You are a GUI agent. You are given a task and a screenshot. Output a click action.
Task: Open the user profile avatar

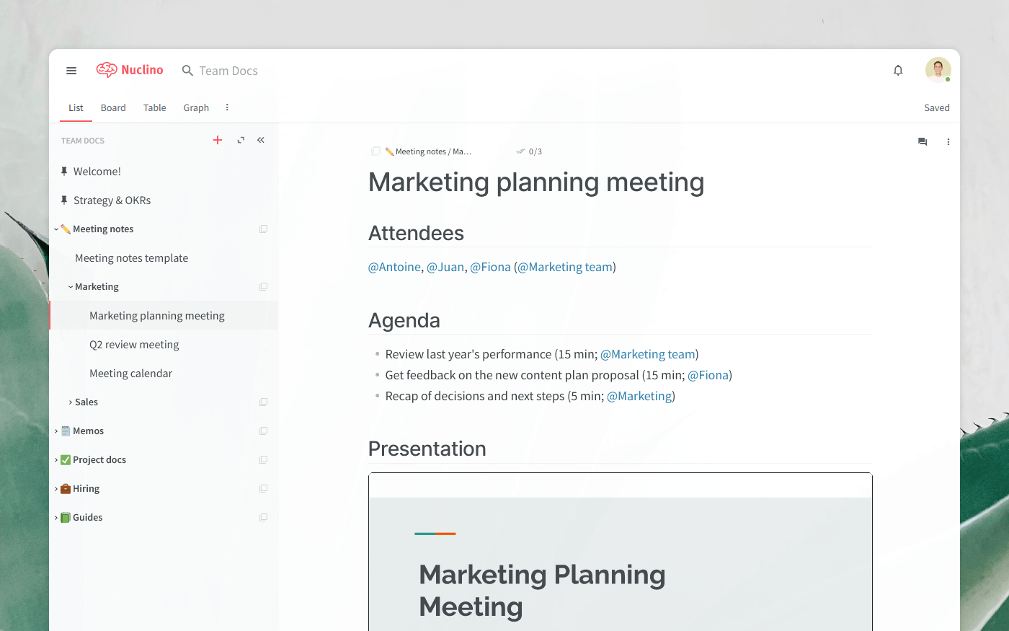point(938,70)
